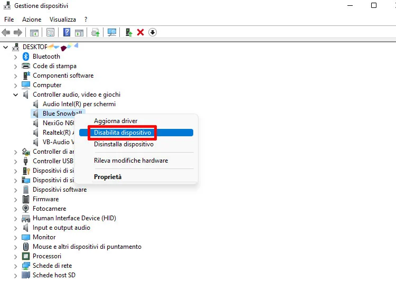
Task: Click the Processori chip icon
Action: click(x=26, y=256)
